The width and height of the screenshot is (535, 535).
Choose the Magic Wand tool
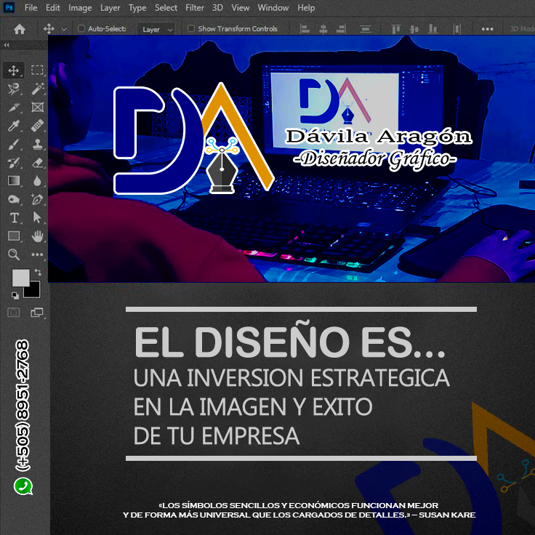[x=38, y=89]
